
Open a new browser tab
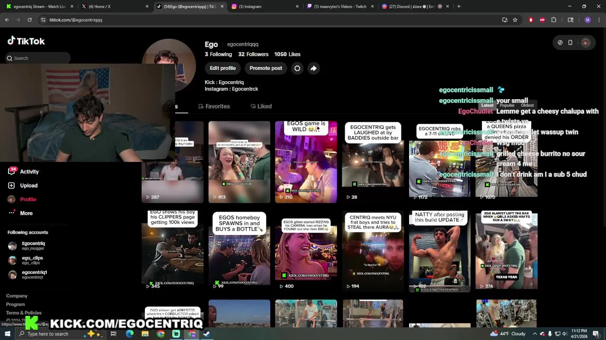459,7
